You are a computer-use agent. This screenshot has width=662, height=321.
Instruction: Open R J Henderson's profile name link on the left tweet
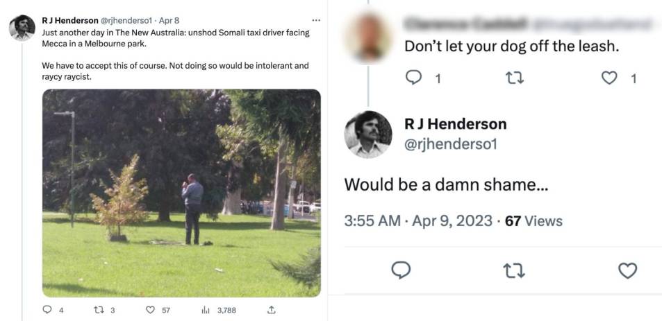coord(69,21)
